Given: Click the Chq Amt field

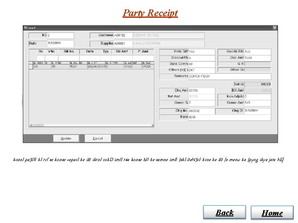Looking at the screenshot, I should [202, 90].
